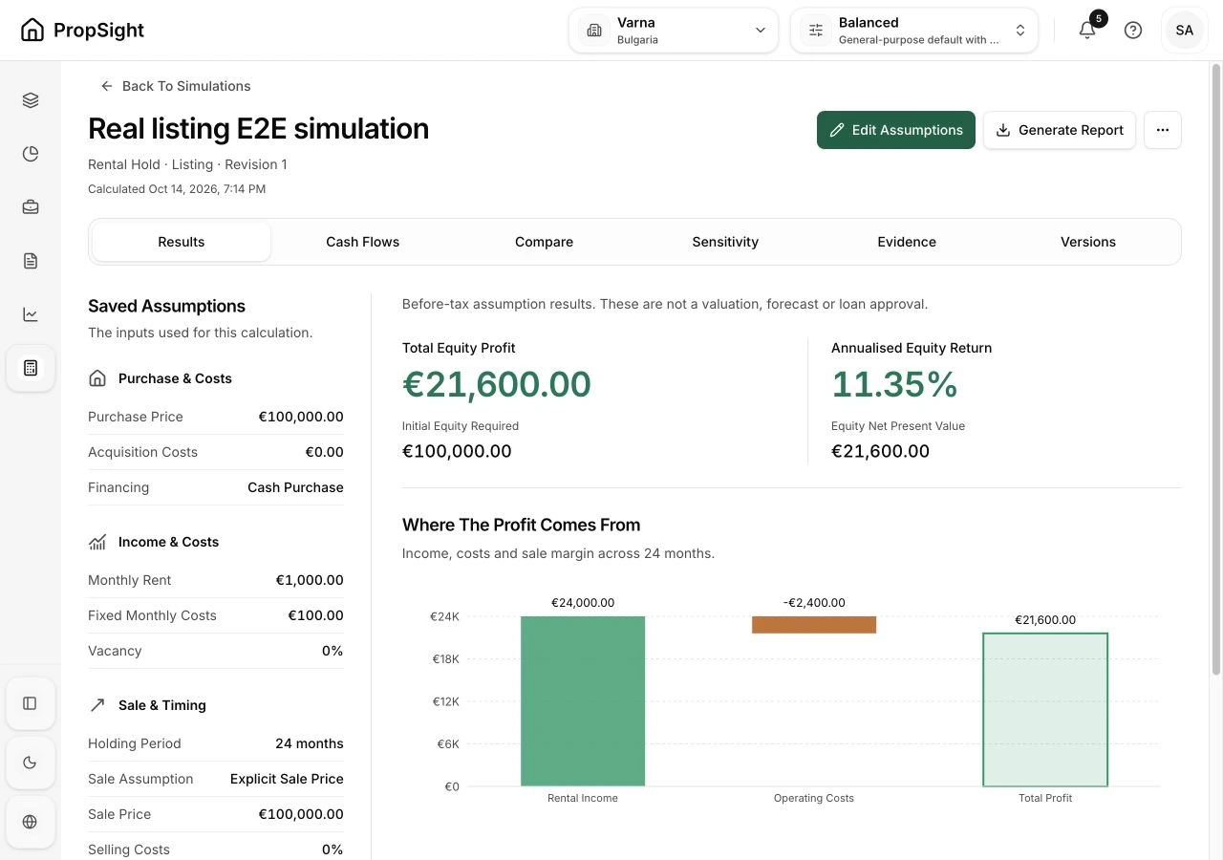Open help via the question mark icon
Viewport: 1223px width, 860px height.
tap(1133, 30)
